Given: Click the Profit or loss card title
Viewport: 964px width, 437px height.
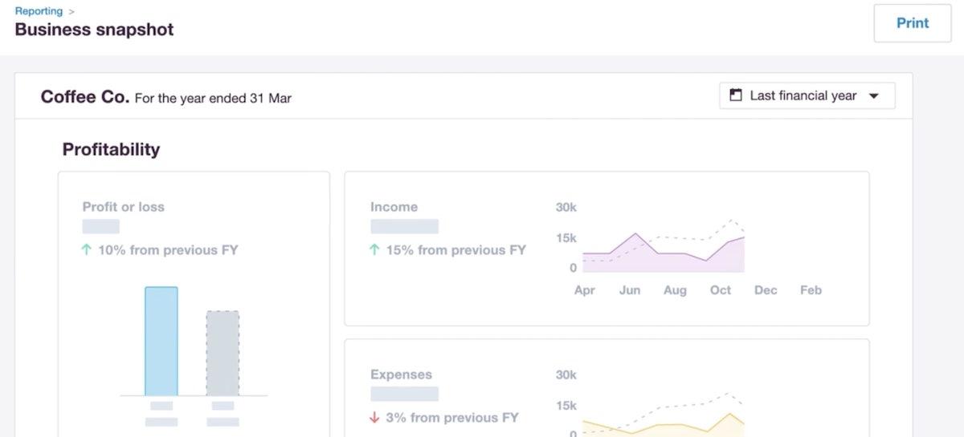Looking at the screenshot, I should tap(123, 207).
